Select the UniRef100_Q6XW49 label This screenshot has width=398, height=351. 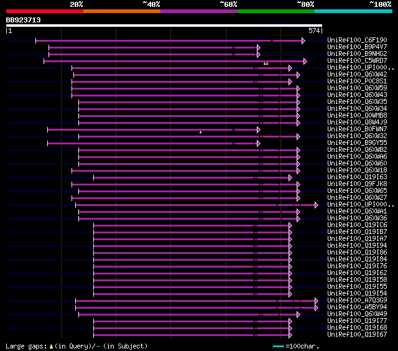coord(357,314)
